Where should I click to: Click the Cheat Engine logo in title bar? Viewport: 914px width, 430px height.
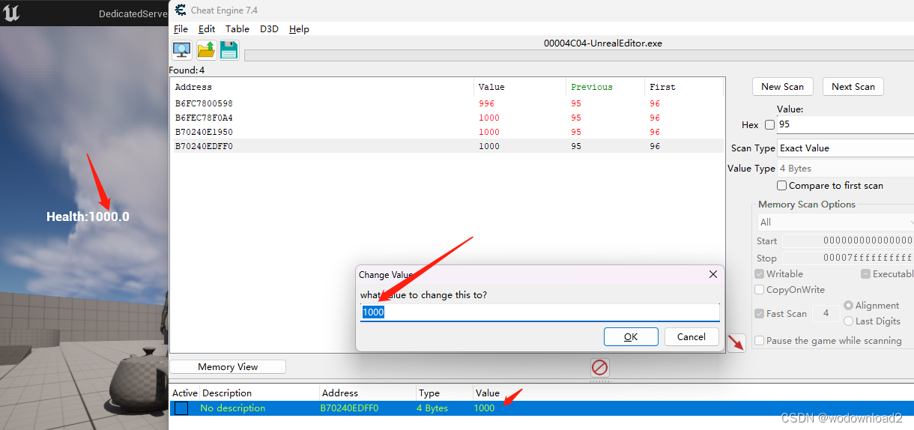pos(181,10)
